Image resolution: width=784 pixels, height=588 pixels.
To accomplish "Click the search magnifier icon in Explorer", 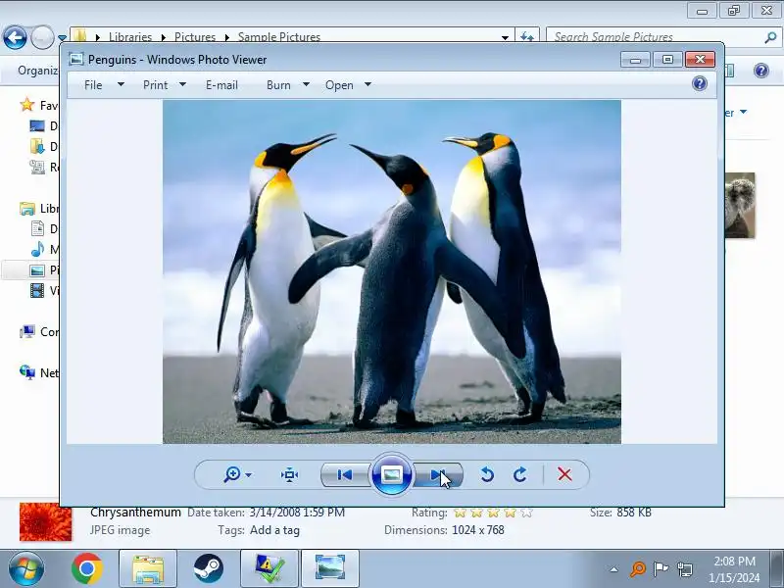I will click(x=770, y=37).
